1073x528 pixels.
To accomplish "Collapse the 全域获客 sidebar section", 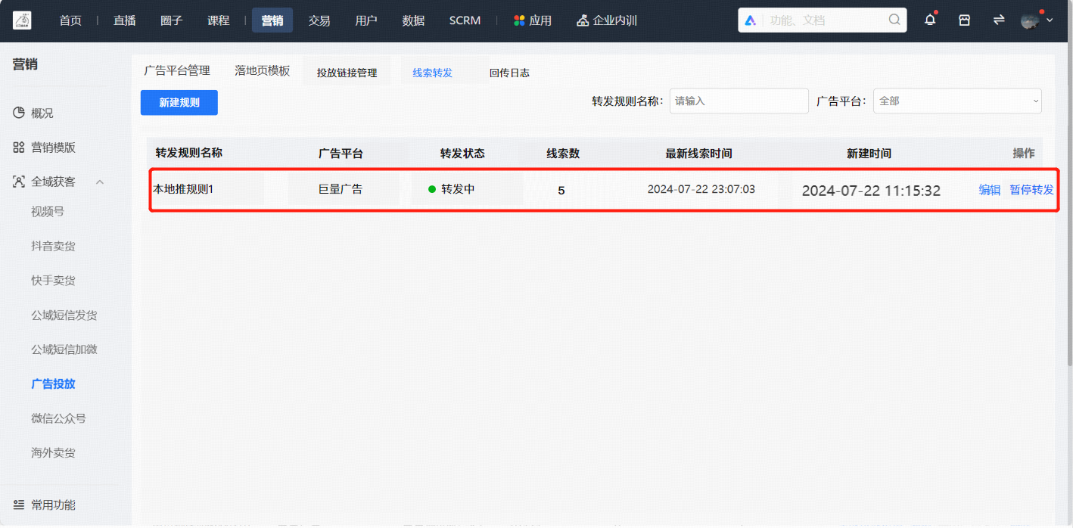I will [99, 182].
